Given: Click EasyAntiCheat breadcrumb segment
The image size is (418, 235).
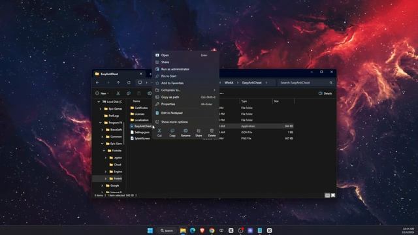Looking at the screenshot, I should (252, 83).
